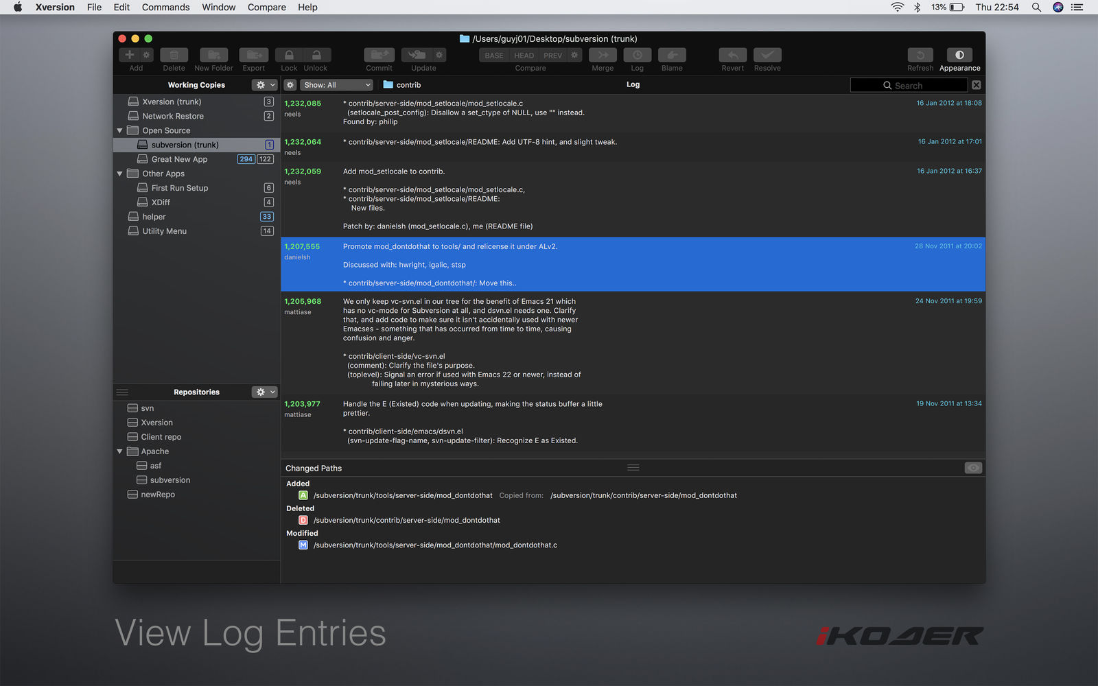1098x686 pixels.
Task: Select First Run Setup working copy
Action: tap(197, 188)
